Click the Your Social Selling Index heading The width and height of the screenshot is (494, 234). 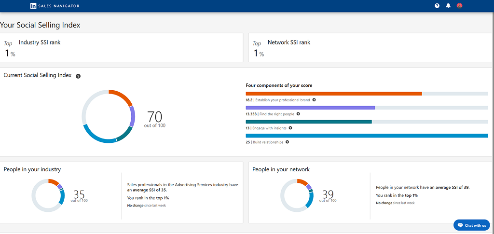(x=40, y=25)
